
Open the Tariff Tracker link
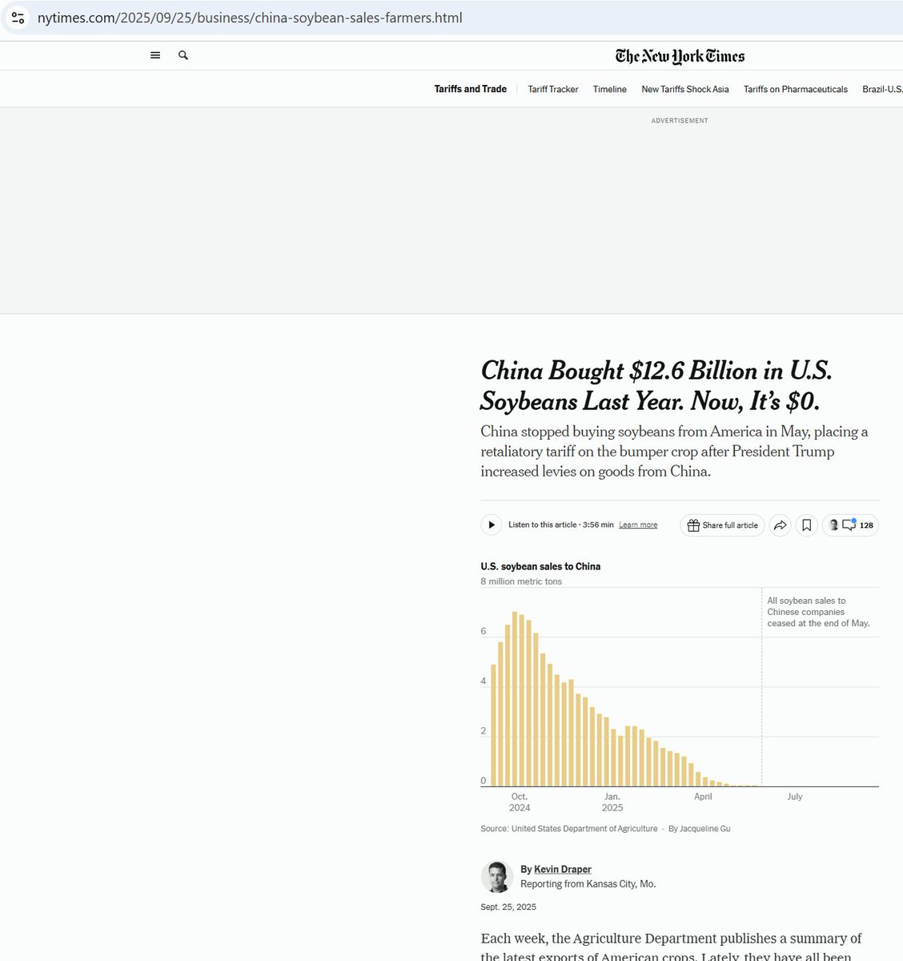[553, 89]
